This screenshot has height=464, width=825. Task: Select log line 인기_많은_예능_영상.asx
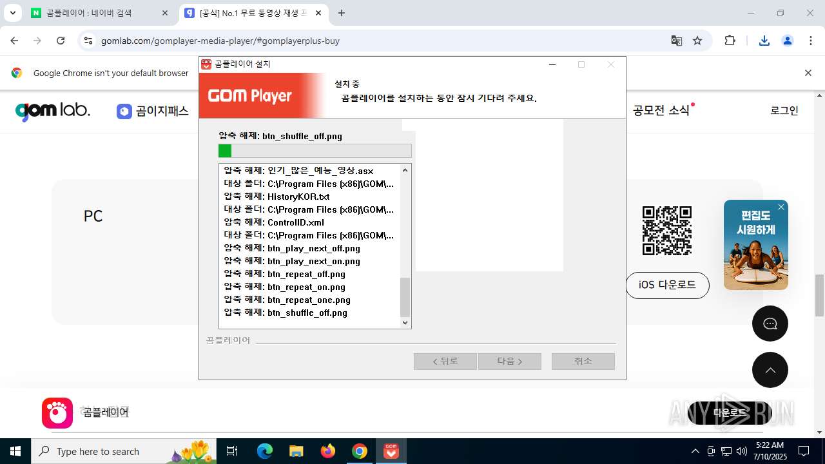(298, 171)
